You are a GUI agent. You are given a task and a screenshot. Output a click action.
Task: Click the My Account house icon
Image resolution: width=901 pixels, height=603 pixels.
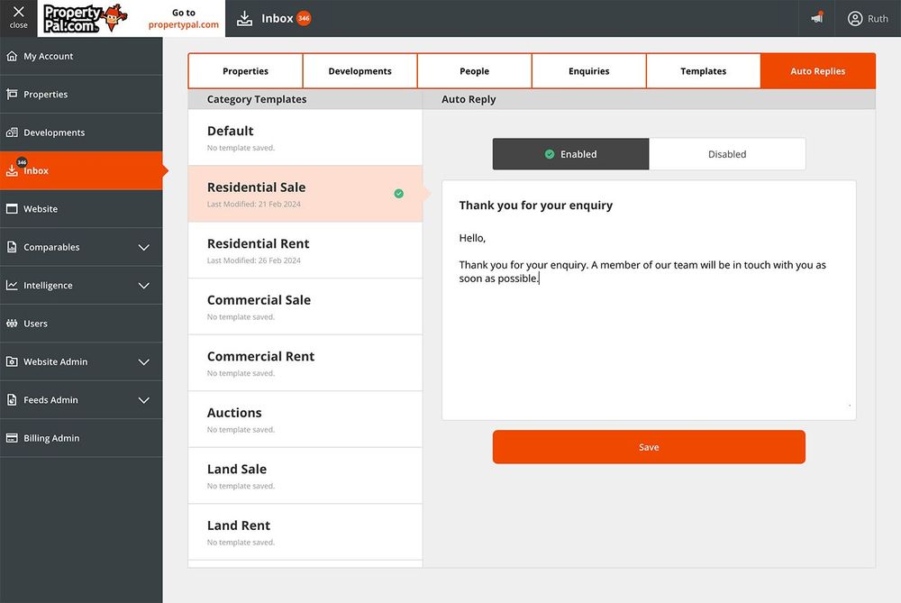pos(12,56)
